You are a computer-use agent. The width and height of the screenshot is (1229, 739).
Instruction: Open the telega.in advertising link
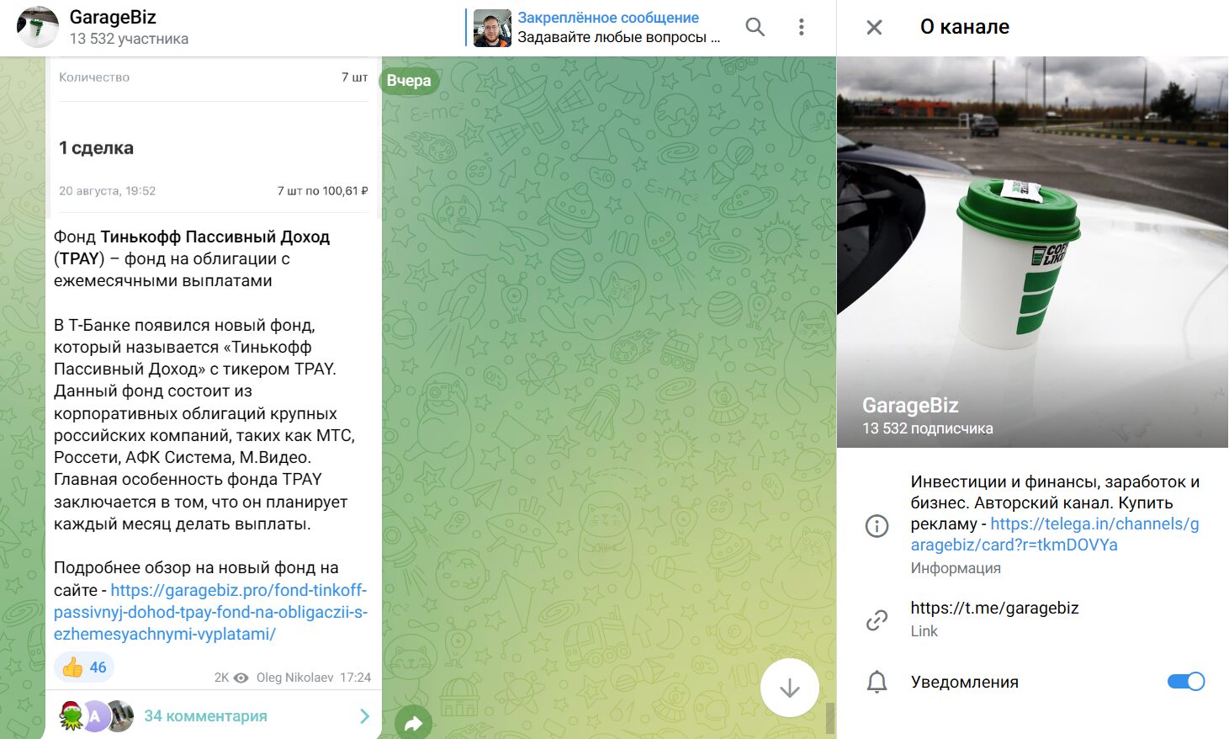[1055, 534]
